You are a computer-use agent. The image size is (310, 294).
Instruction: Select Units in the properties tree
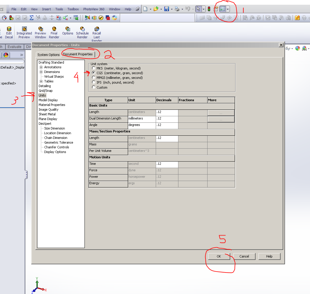pos(42,95)
